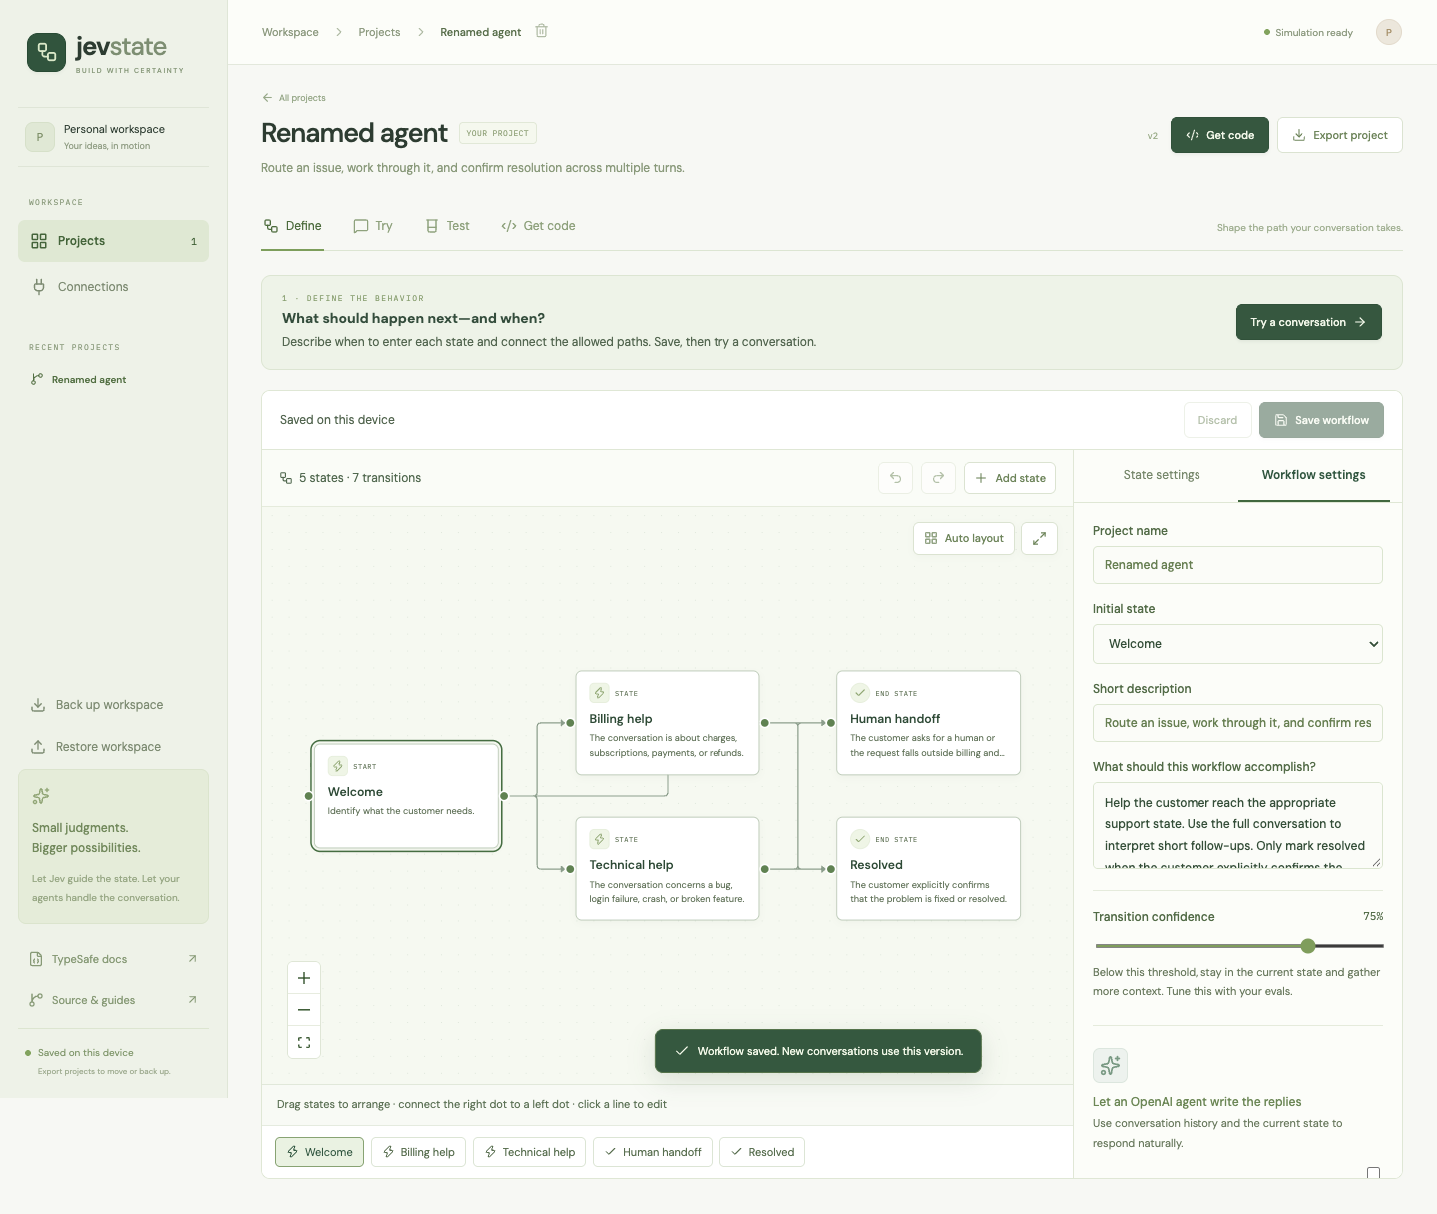Click the Source & guides external arrow icon
The image size is (1437, 1214).
[x=192, y=1000]
